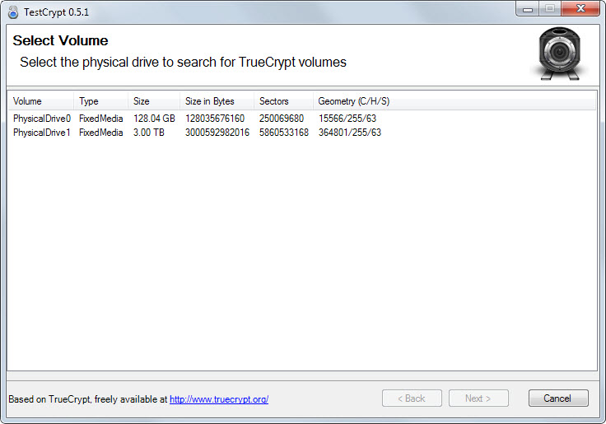Click sector count 250069680
The height and width of the screenshot is (424, 606).
pos(282,119)
